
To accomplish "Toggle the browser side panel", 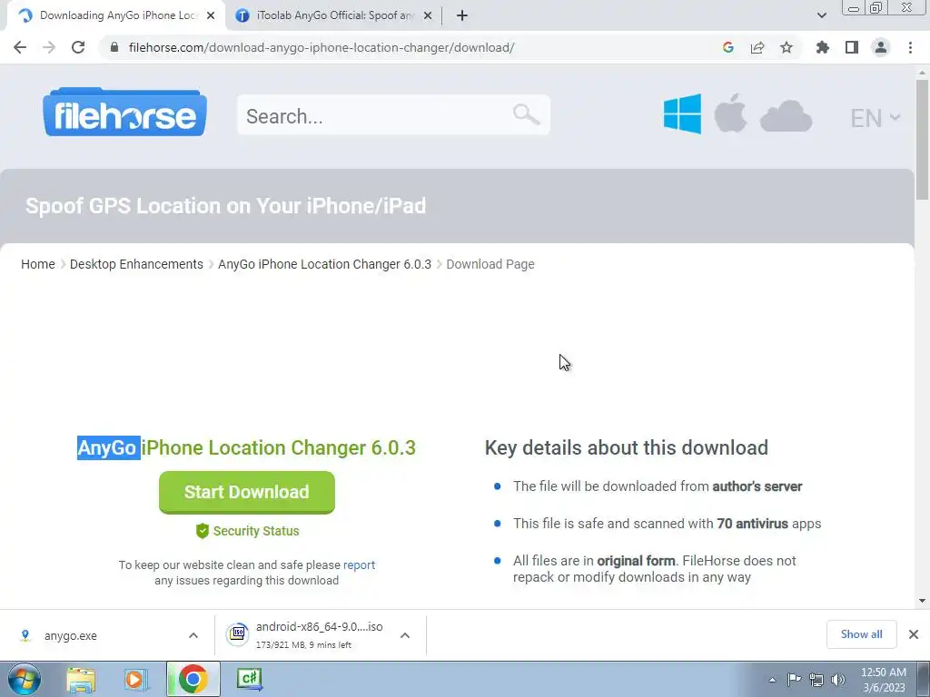I will click(852, 47).
